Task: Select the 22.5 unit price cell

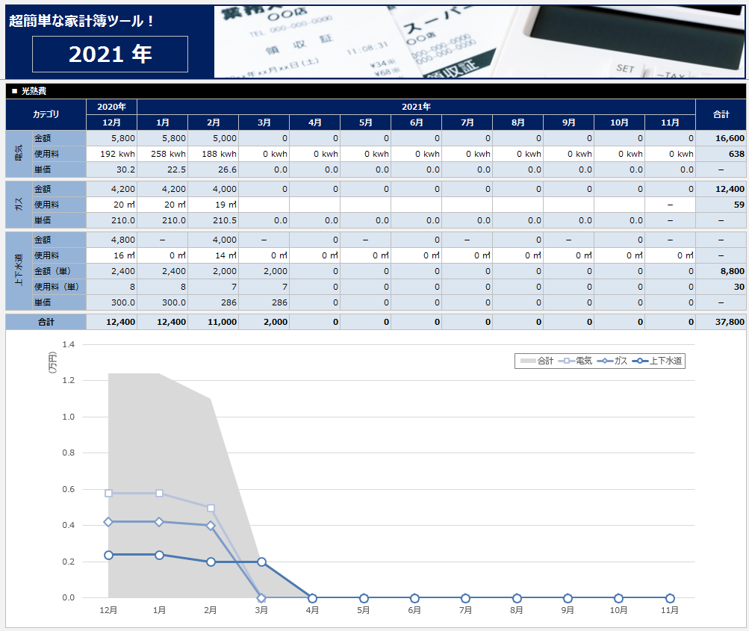Action: [162, 170]
